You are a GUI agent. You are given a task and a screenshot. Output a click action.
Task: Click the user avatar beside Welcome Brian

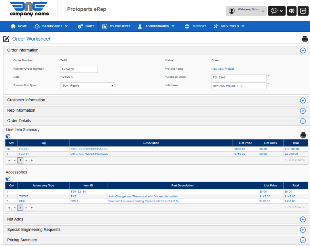coord(232,10)
